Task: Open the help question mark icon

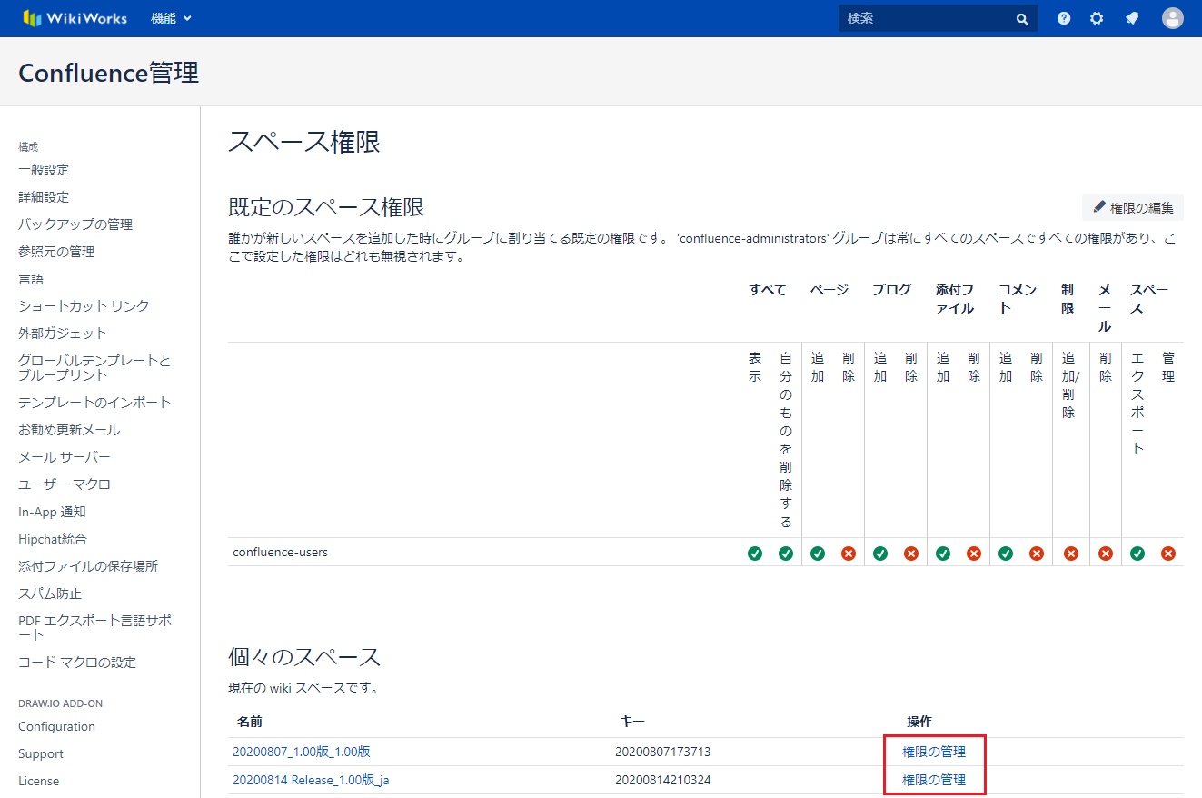Action: pyautogui.click(x=1064, y=18)
